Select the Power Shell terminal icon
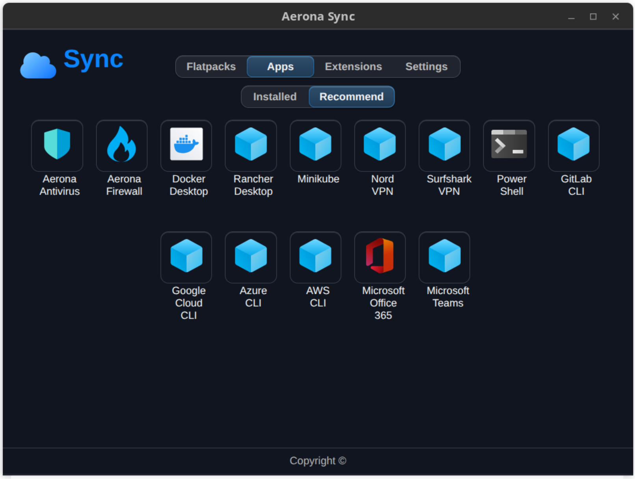 tap(509, 145)
